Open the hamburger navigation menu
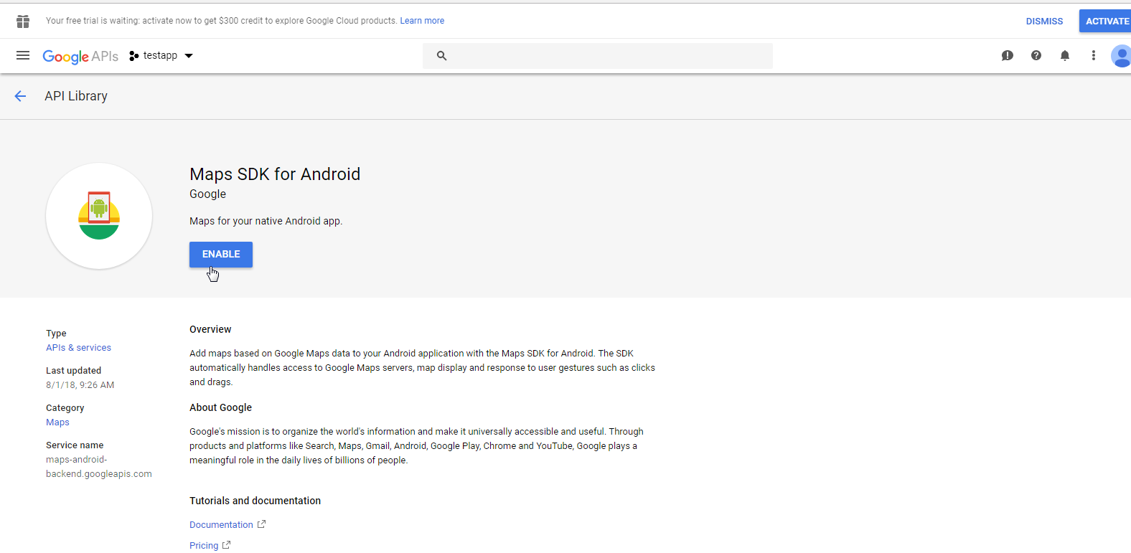Image resolution: width=1131 pixels, height=553 pixels. pos(23,55)
